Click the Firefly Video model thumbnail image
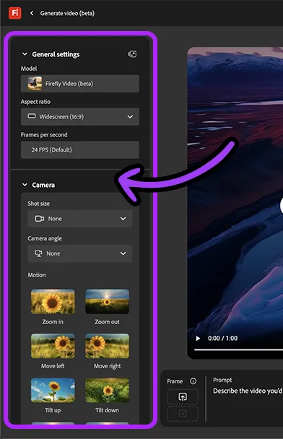Image resolution: width=283 pixels, height=439 pixels. point(35,84)
